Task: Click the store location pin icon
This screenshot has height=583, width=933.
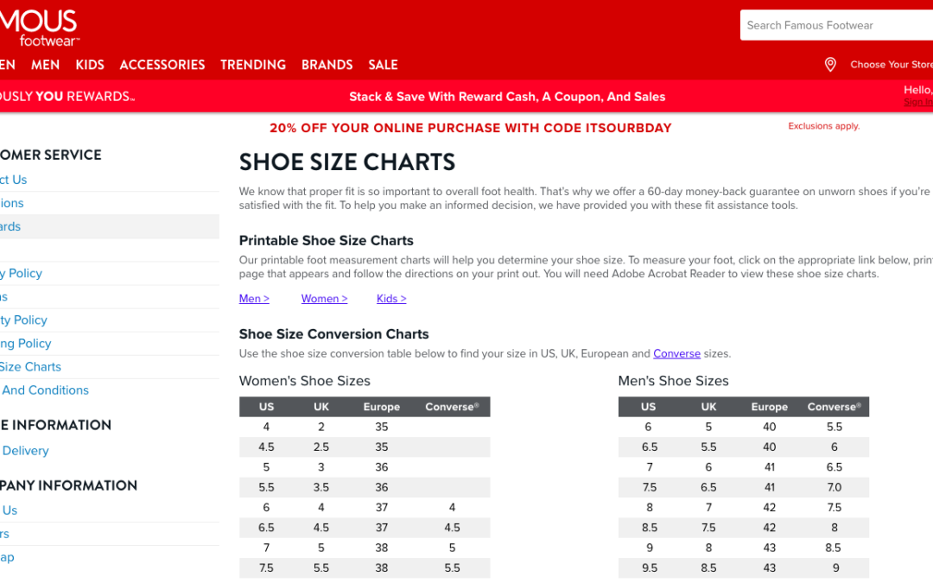Action: [830, 65]
